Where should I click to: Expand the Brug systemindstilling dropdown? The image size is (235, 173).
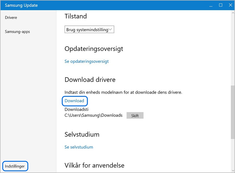click(89, 30)
